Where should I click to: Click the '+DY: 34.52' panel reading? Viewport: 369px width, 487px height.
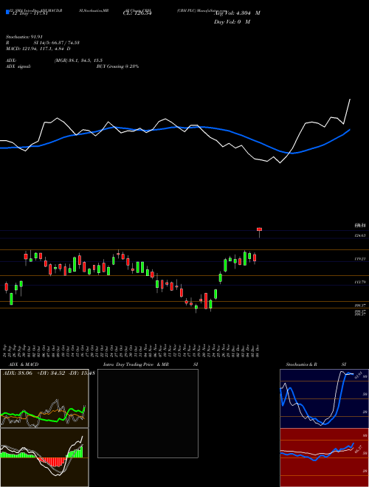pos(51,373)
